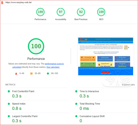
Task: Click the green circle 90–100 legend icon
Action: coord(48,73)
